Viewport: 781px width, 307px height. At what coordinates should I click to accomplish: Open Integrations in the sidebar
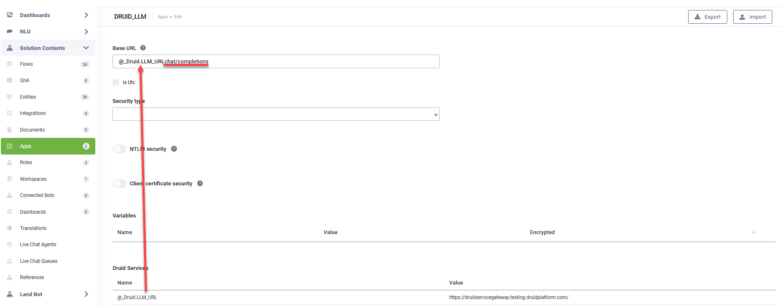(33, 113)
